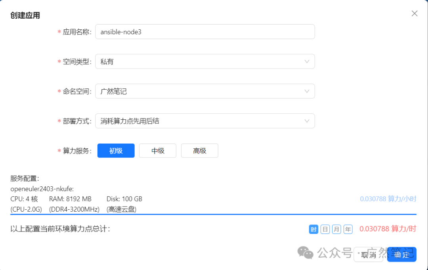The height and width of the screenshot is (270, 428).
Task: Show cost total per year 年
Action: 348,229
